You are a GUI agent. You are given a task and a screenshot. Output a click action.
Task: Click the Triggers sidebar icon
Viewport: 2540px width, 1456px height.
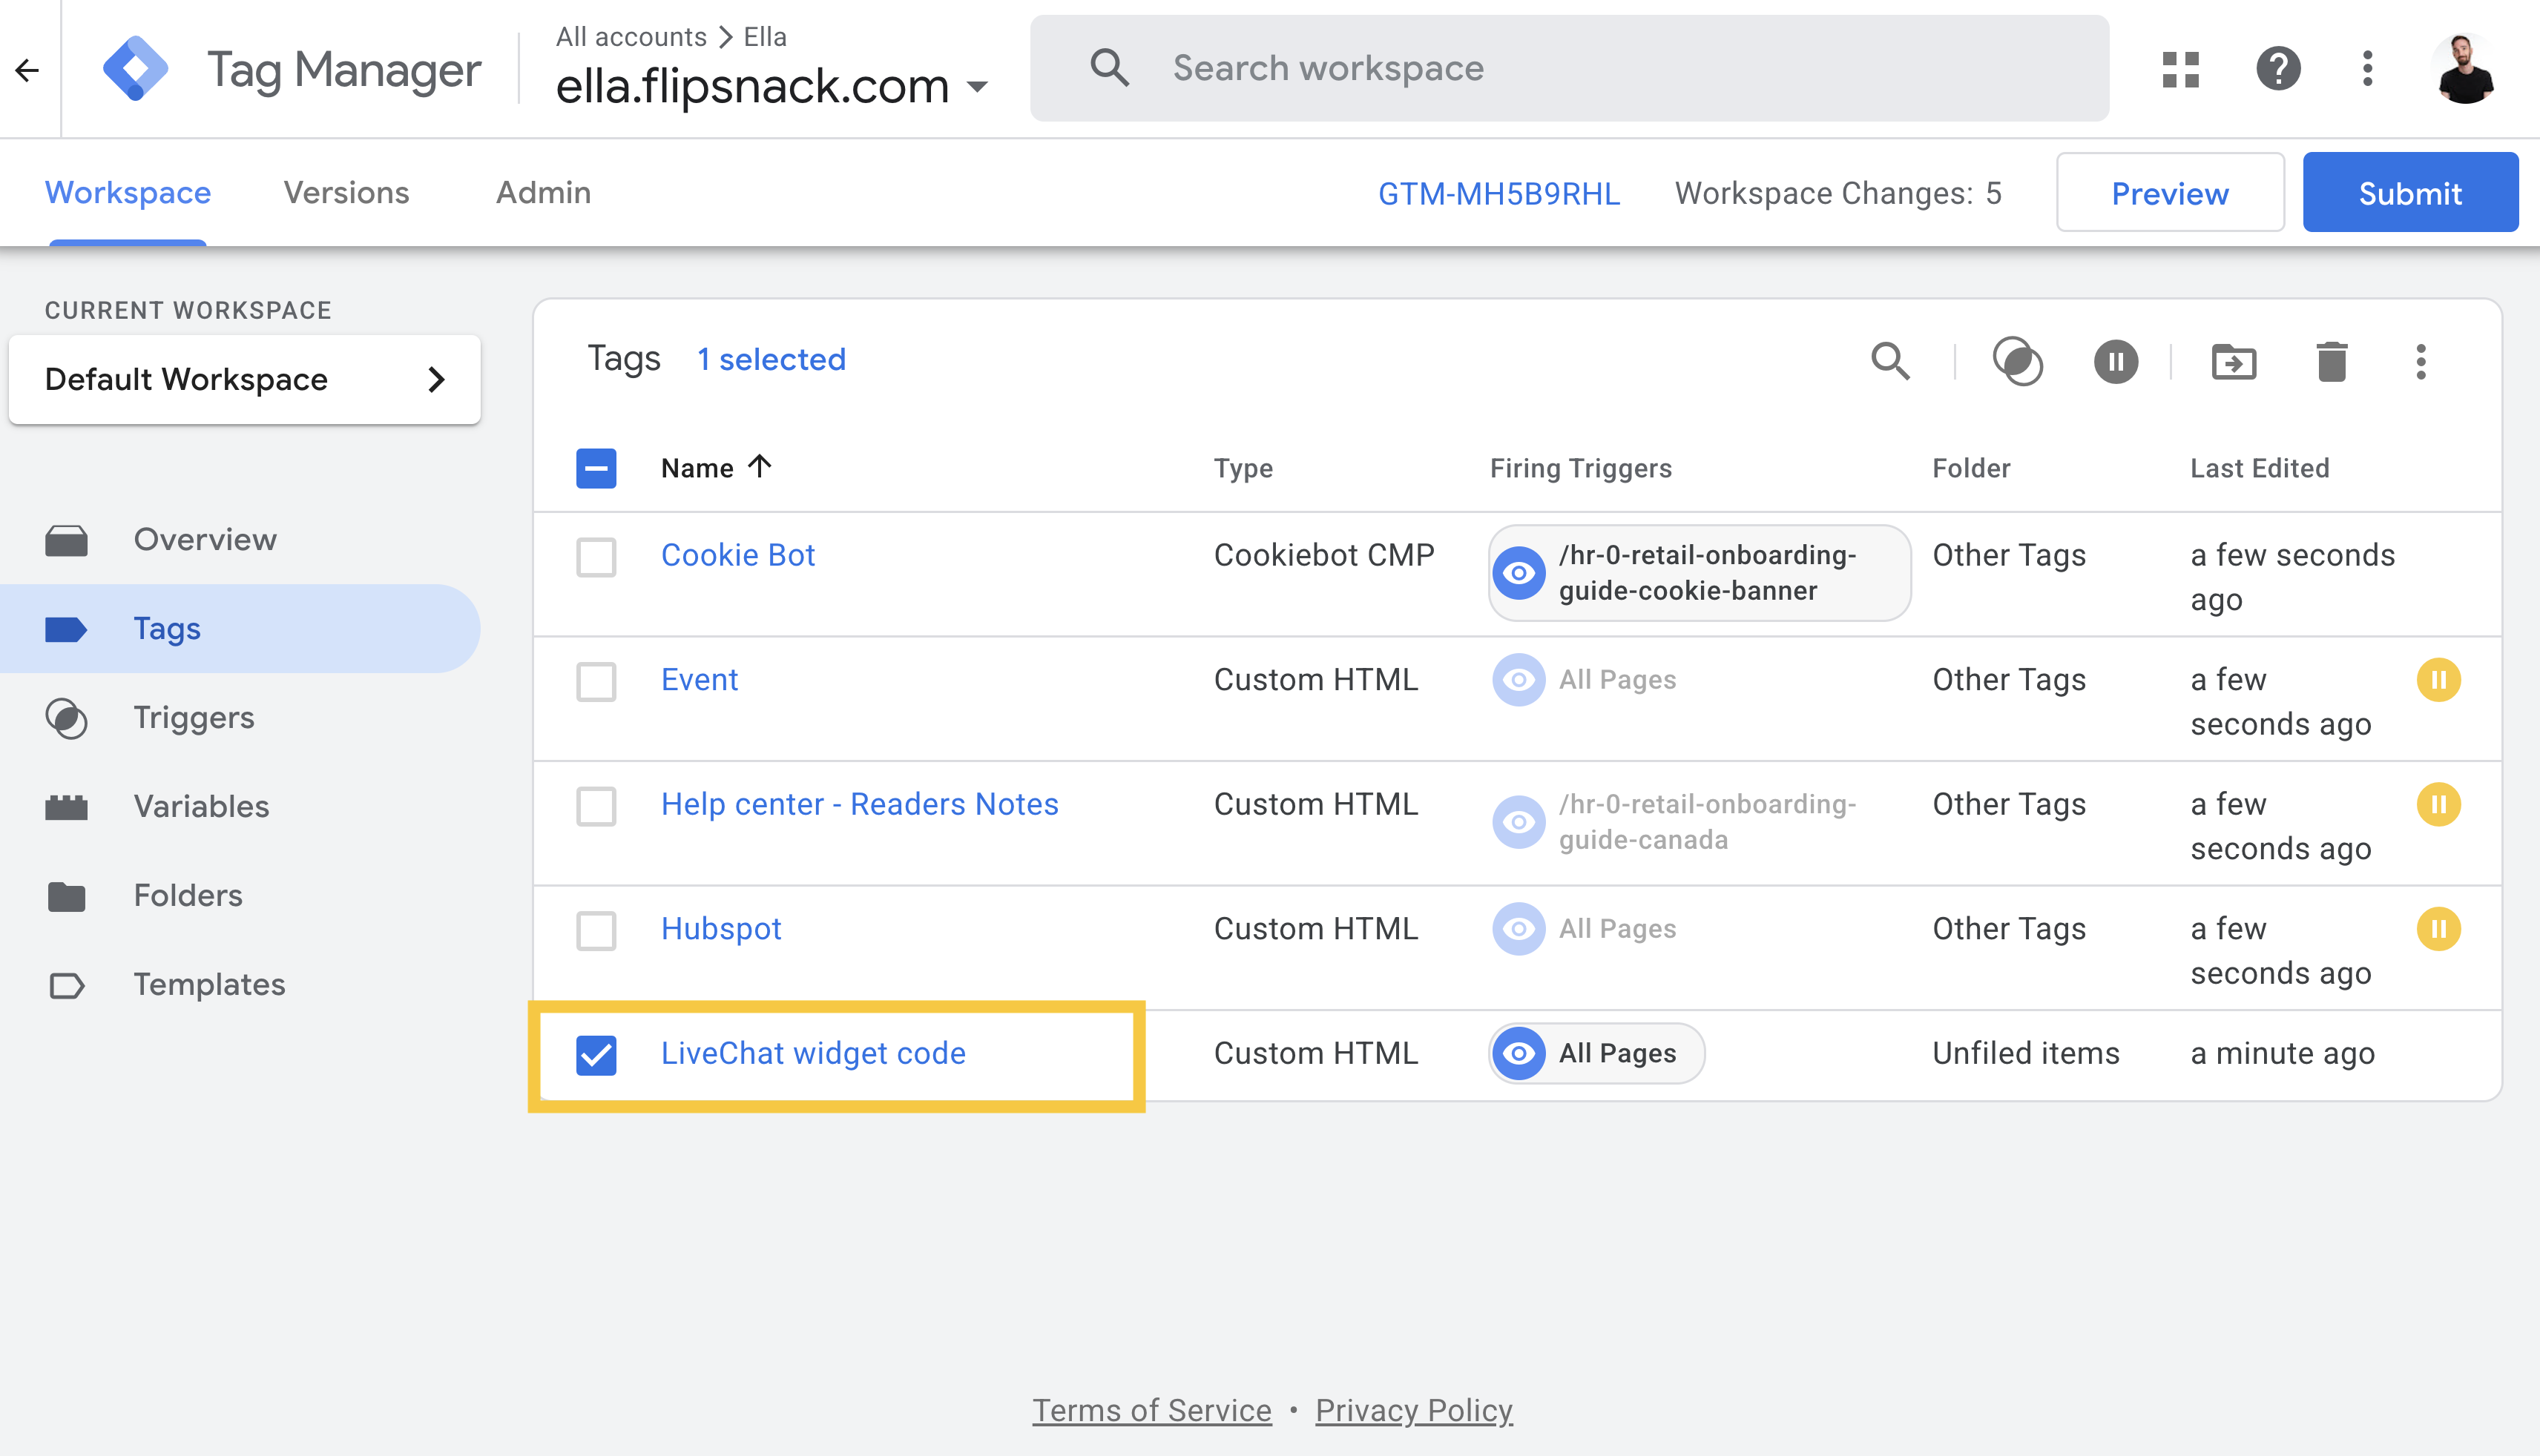(x=66, y=718)
